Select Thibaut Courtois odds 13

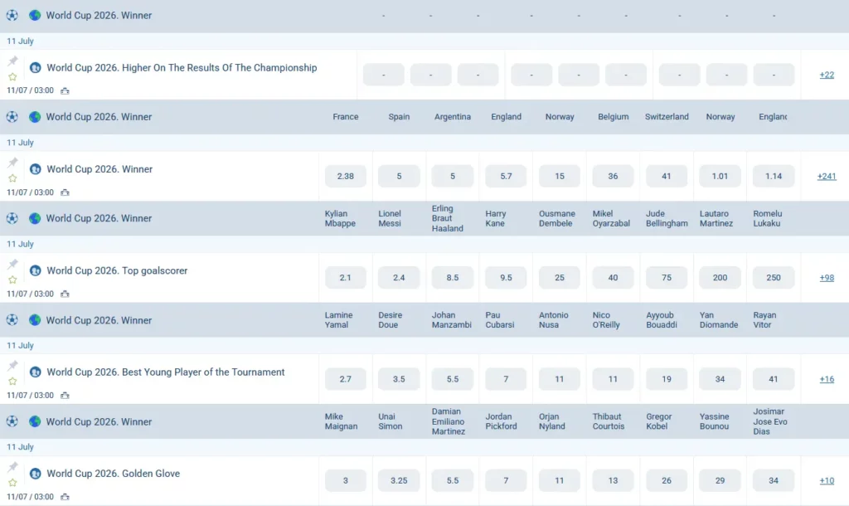pos(613,480)
